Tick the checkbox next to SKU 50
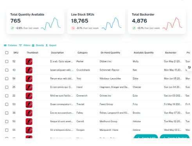192x146 pixels. click(7, 121)
